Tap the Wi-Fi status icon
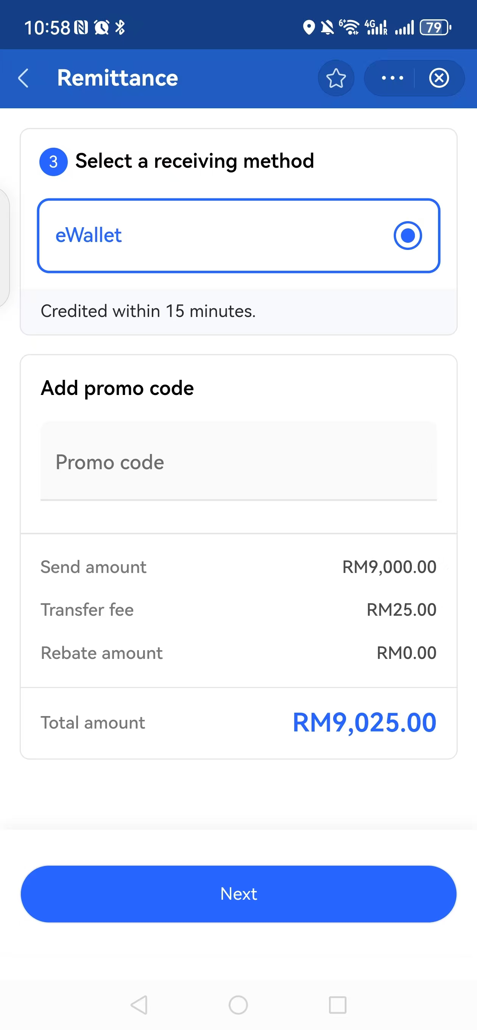477x1030 pixels. [x=350, y=28]
